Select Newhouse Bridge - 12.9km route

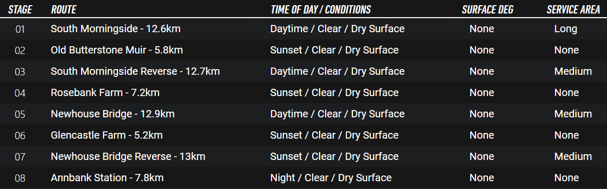(113, 114)
